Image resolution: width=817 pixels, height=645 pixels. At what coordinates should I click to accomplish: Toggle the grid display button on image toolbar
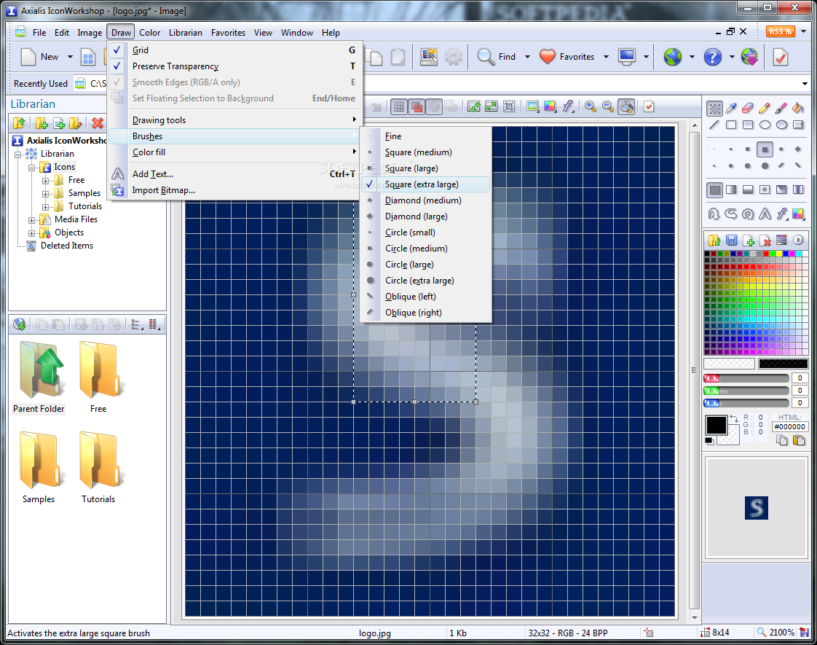[x=398, y=107]
